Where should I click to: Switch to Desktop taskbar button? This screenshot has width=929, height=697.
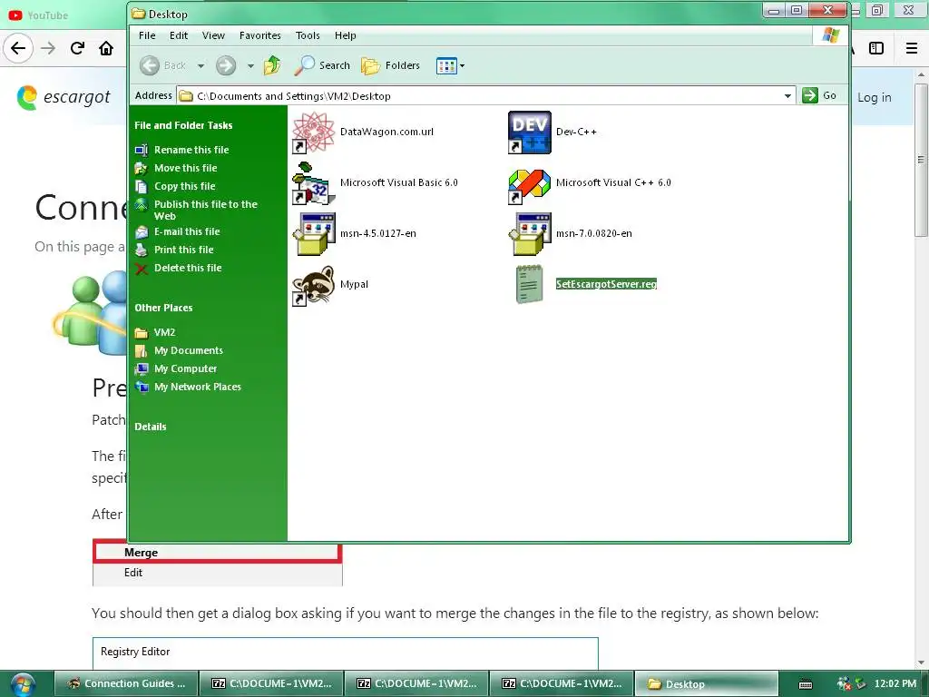[706, 683]
